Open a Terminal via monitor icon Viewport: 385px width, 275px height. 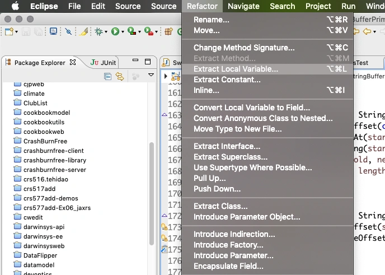[x=53, y=31]
